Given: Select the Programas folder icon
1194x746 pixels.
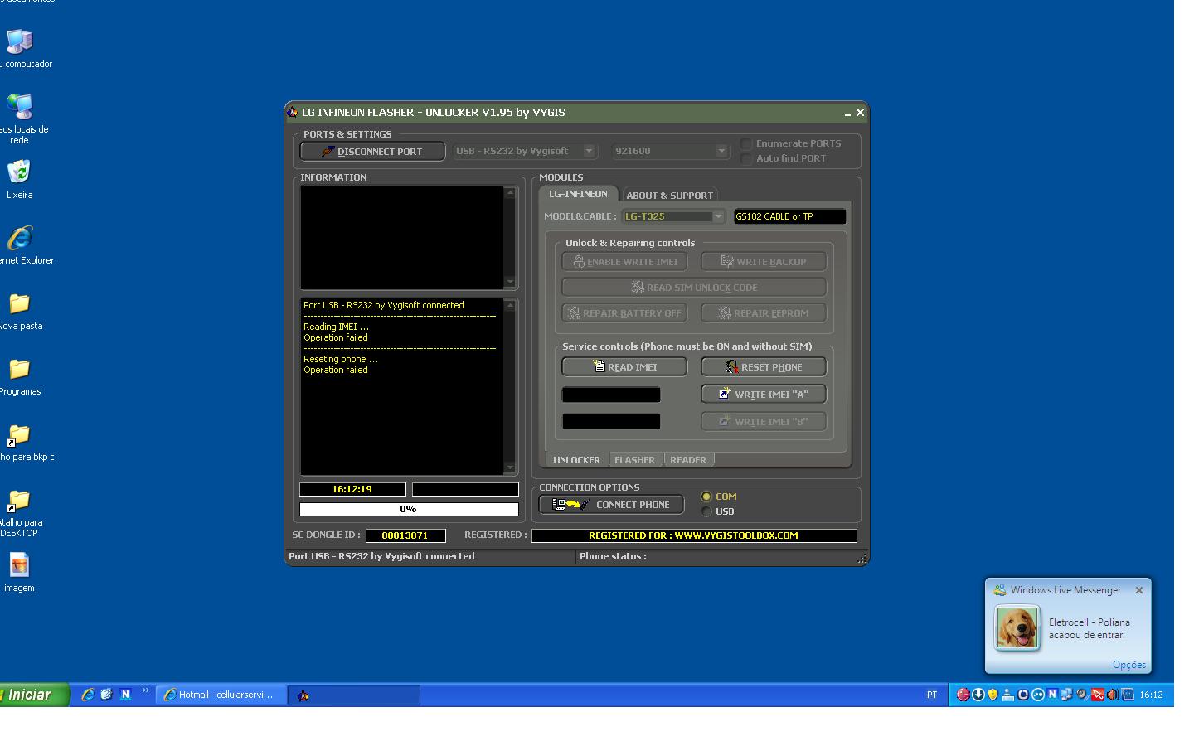Looking at the screenshot, I should (x=19, y=370).
